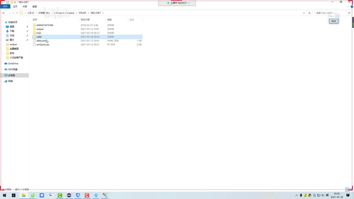Open 小花邮箱下载 folder in the navigation pane
The width and height of the screenshot is (354, 199).
[16, 58]
